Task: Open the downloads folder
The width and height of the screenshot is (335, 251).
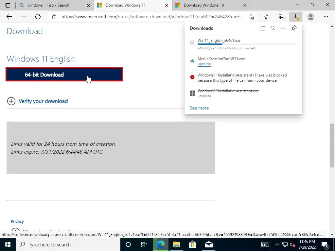Action: pyautogui.click(x=262, y=28)
